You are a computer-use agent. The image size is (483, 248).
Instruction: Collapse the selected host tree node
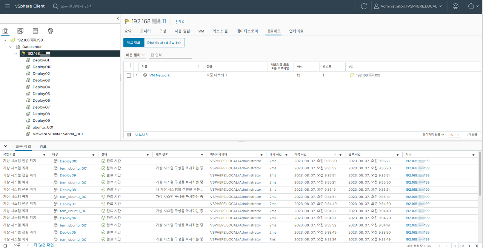click(15, 54)
